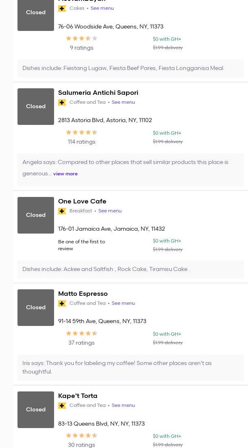248x448 pixels.
Task: Click 114 ratings count text
Action: 81,142
